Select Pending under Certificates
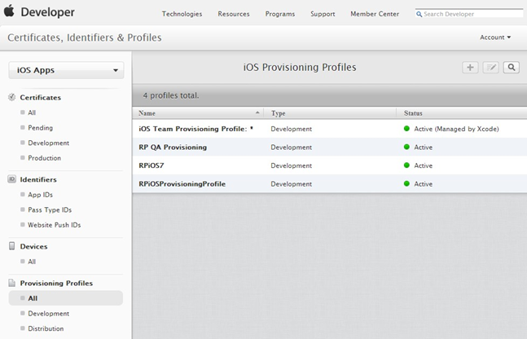The height and width of the screenshot is (339, 527). 40,128
